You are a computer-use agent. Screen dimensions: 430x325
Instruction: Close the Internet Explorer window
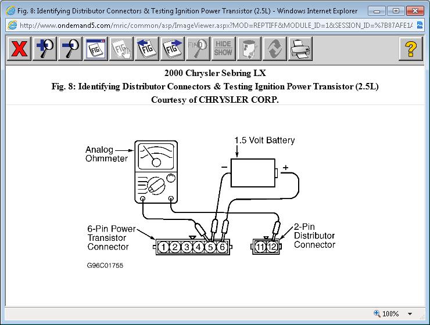pos(415,11)
